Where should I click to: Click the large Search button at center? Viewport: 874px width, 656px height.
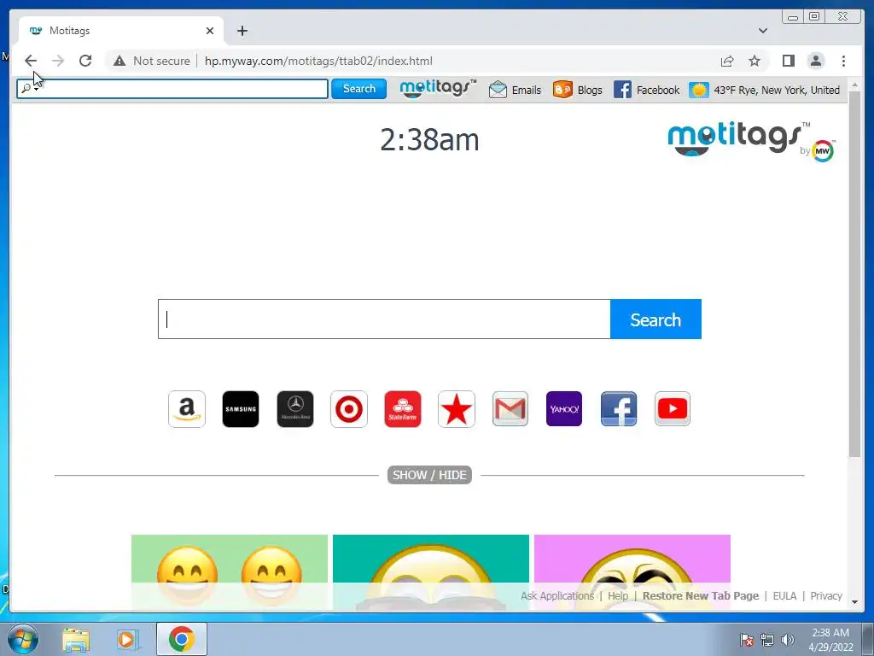(x=655, y=319)
